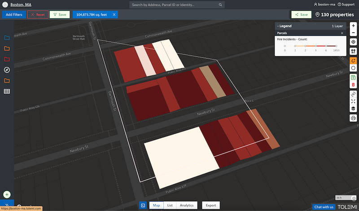The height and width of the screenshot is (211, 359).
Task: Open the Add Filters dropdown
Action: pyautogui.click(x=13, y=14)
